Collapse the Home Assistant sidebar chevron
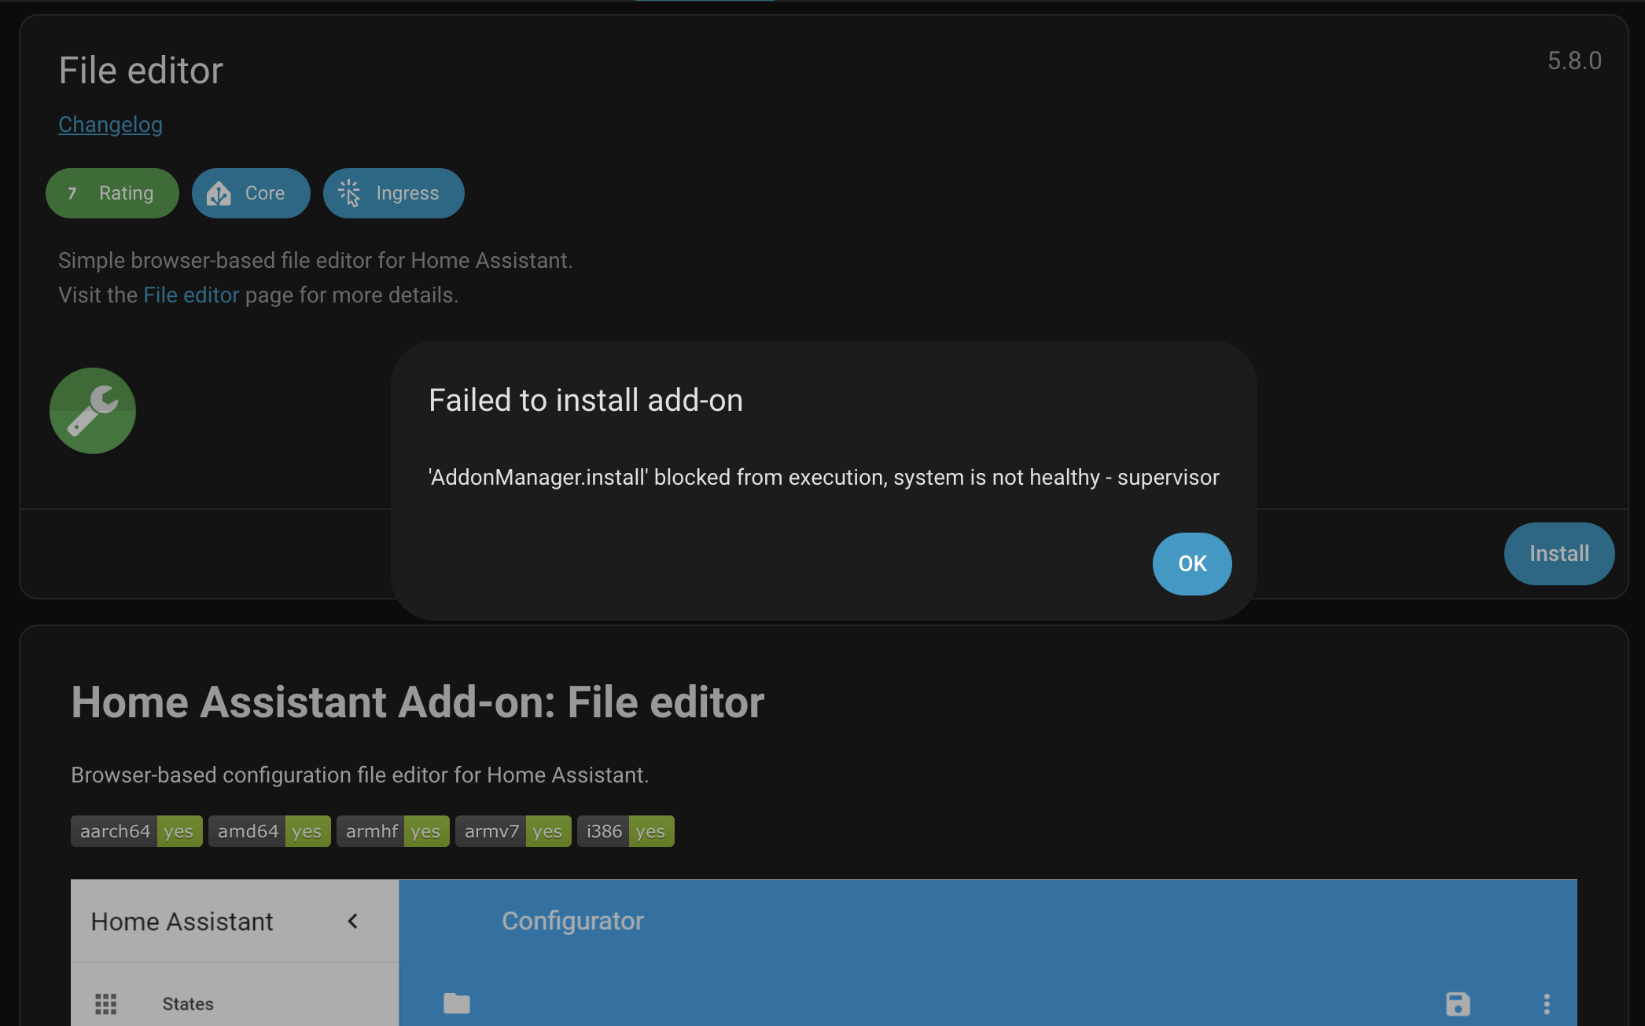 tap(353, 921)
